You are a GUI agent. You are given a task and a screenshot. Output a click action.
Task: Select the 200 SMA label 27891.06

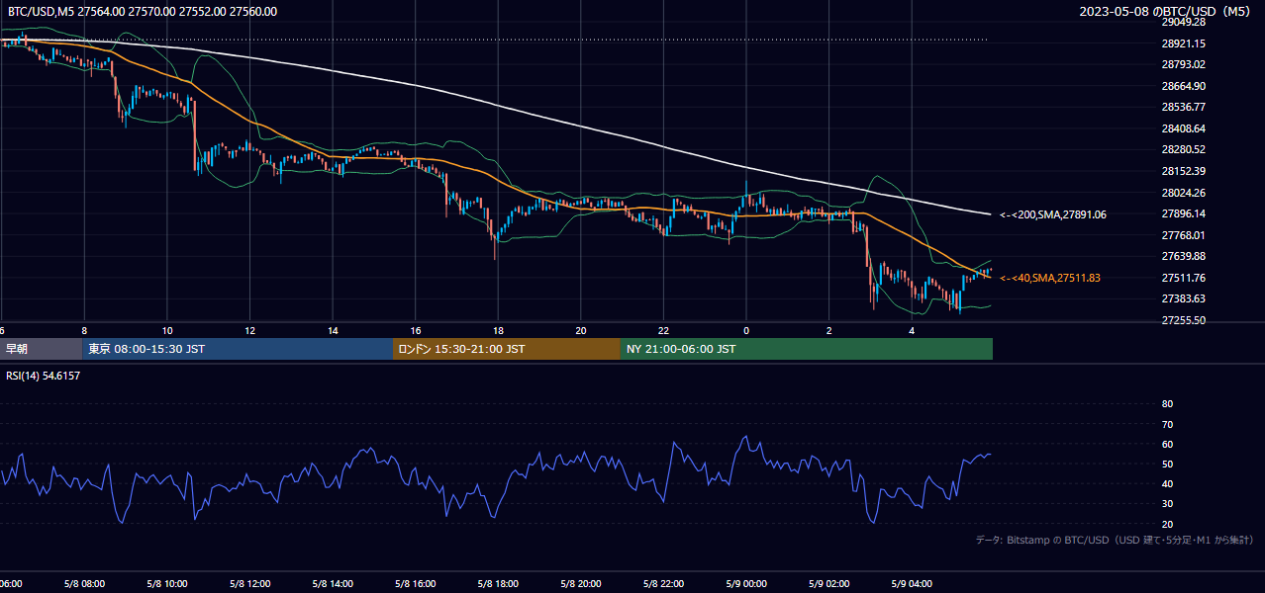tap(1053, 214)
